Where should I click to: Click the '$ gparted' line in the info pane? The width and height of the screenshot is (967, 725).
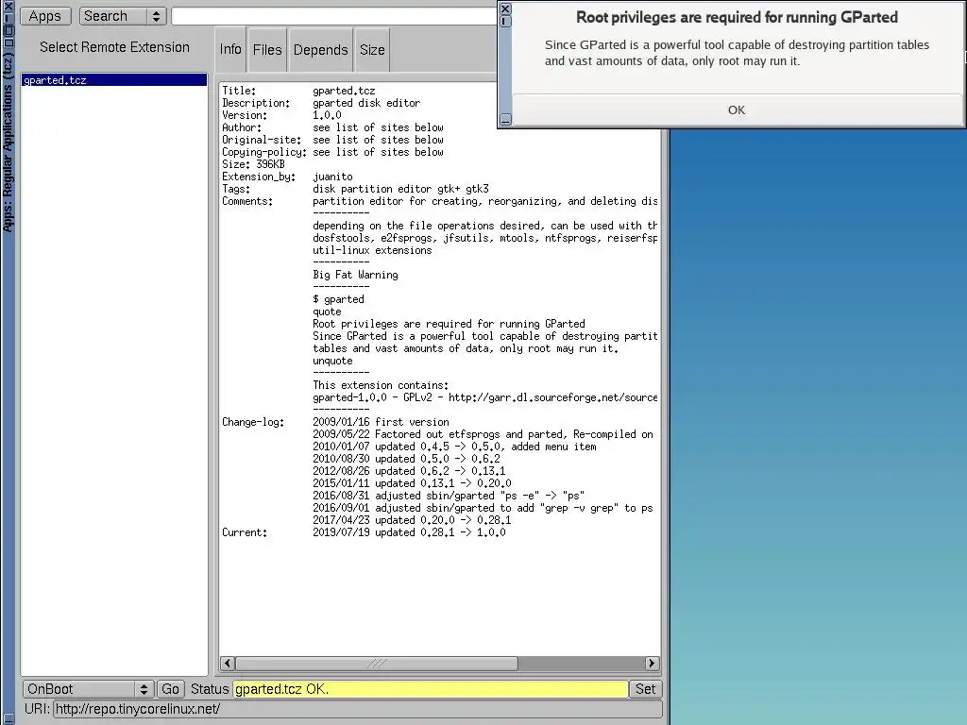coord(339,299)
